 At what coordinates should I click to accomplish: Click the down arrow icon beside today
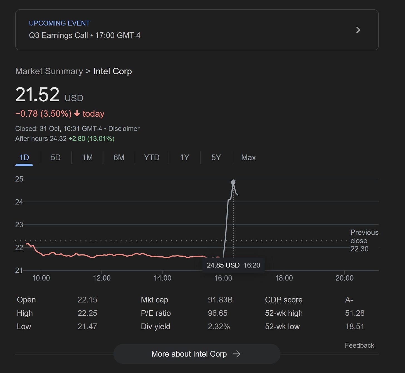77,114
